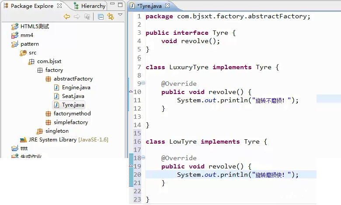The height and width of the screenshot is (205, 341).
Task: Click the override marker on line 10
Action: tap(131, 92)
